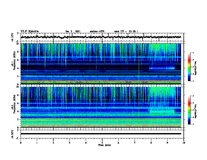Image resolution: width=207 pixels, height=160 pixels.
Task: Click tick label "8" on the Time axis
Action: 151,143
